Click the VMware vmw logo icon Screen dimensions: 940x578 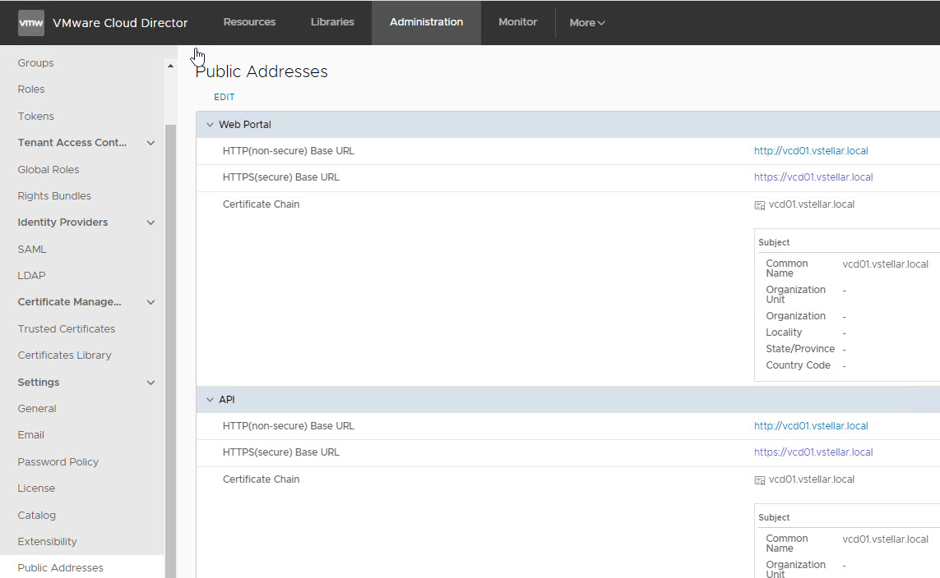31,23
